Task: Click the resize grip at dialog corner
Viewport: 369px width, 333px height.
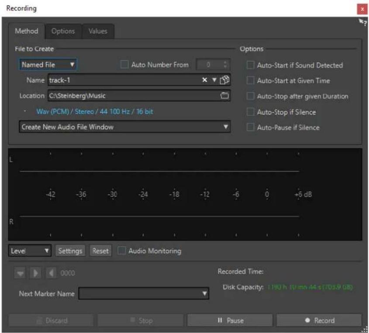Action: pos(364,329)
